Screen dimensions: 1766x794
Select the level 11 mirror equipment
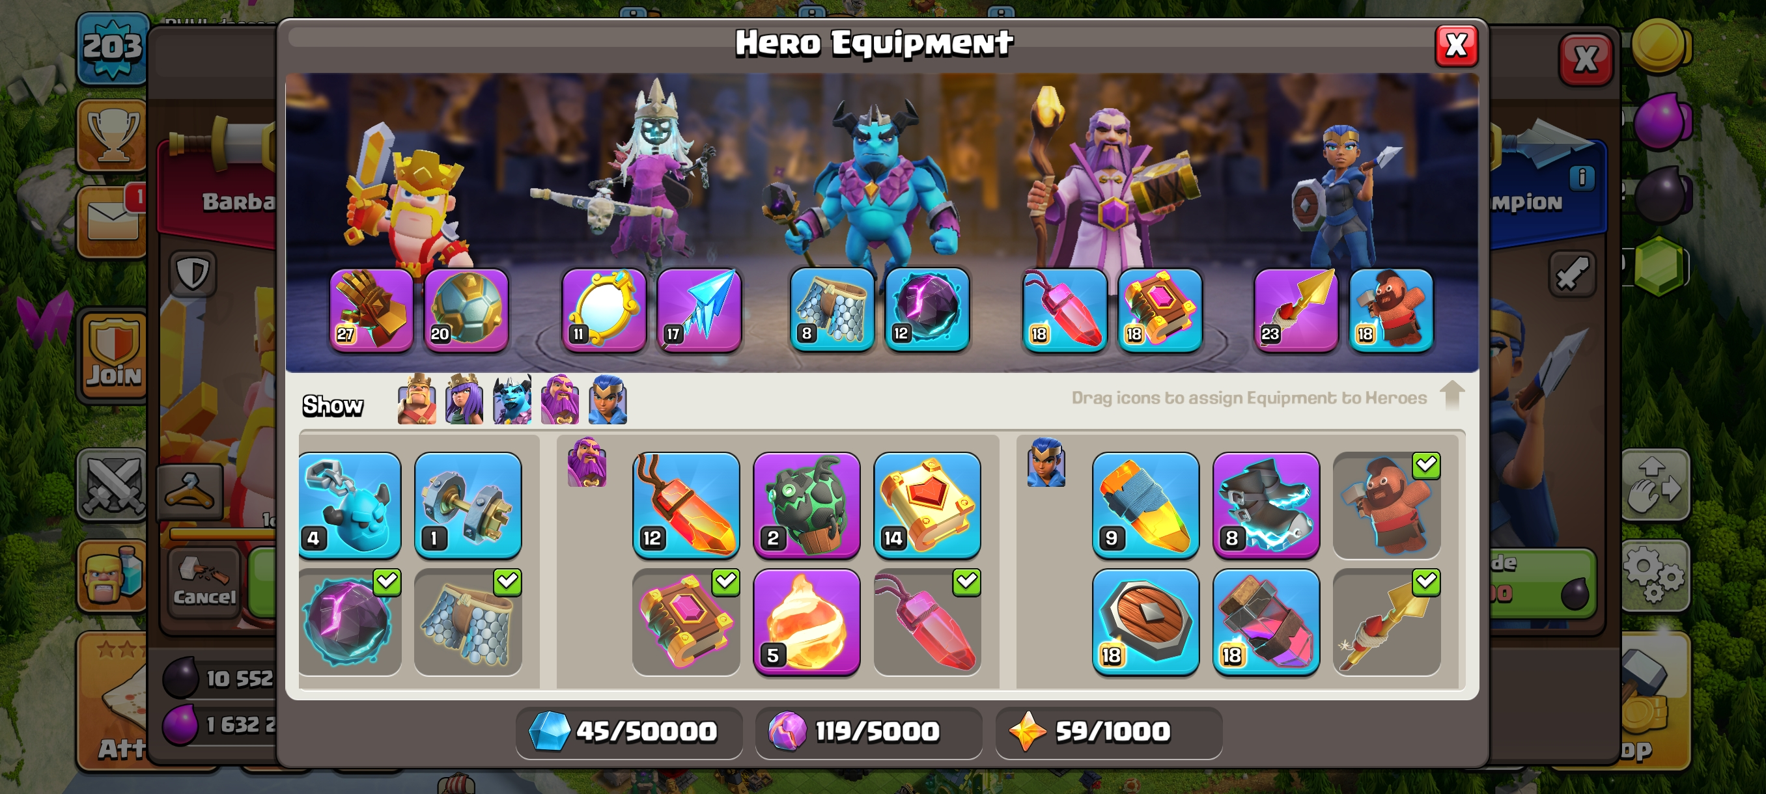pos(603,310)
